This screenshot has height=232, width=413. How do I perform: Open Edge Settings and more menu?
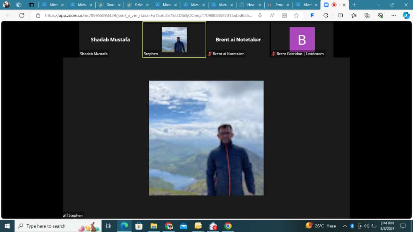393,16
